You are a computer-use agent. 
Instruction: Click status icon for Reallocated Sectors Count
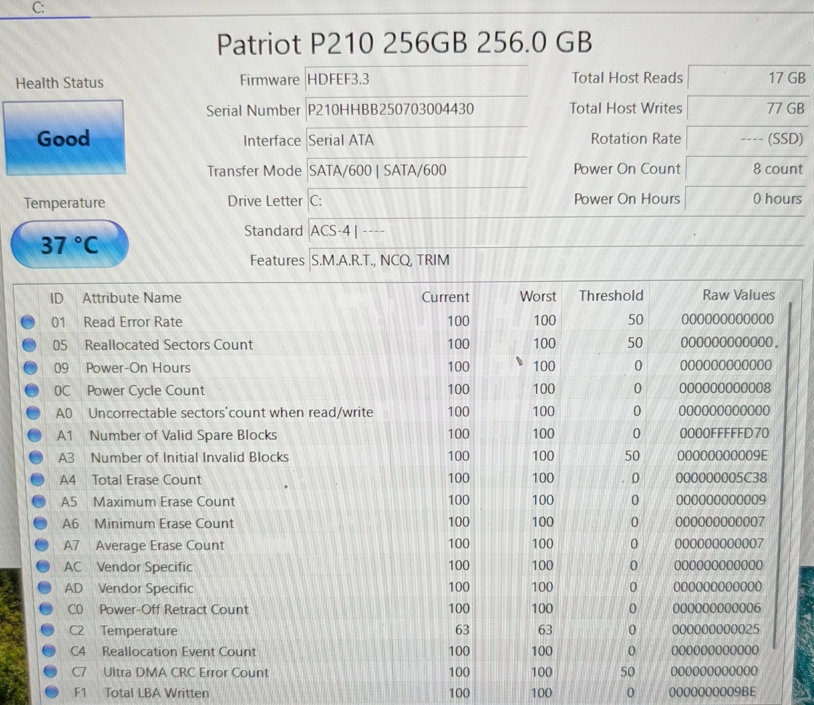coord(30,345)
